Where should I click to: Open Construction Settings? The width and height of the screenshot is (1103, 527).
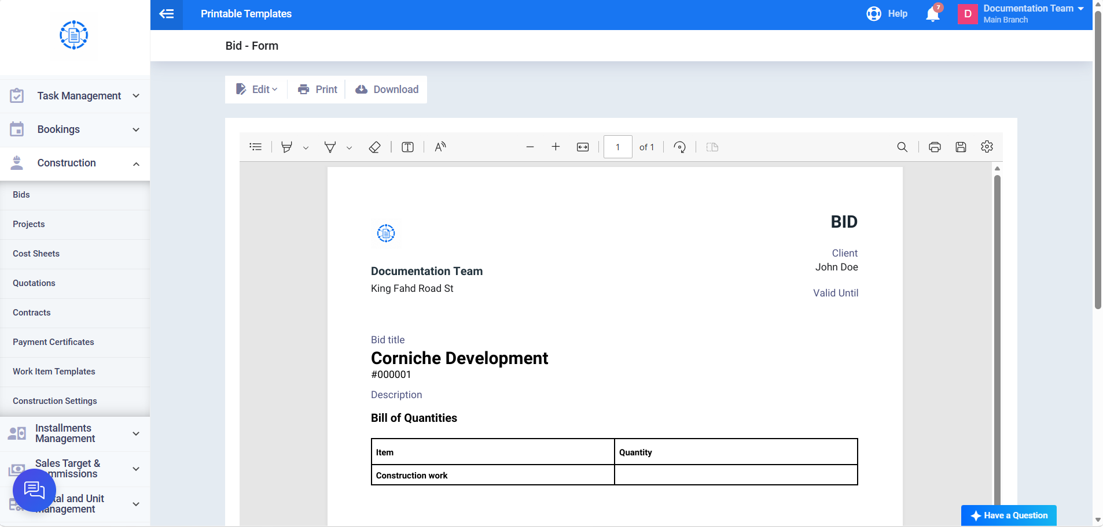[75, 401]
